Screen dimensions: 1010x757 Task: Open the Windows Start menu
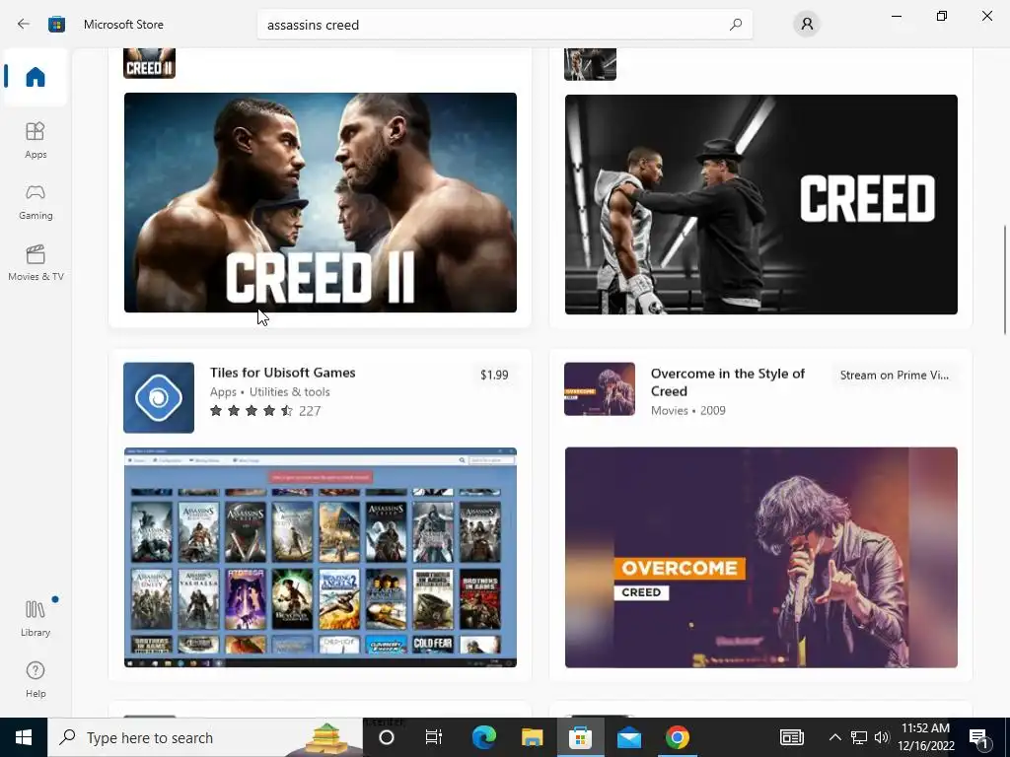point(24,737)
